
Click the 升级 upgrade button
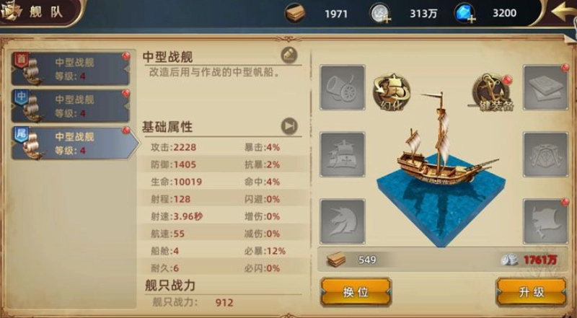(532, 292)
